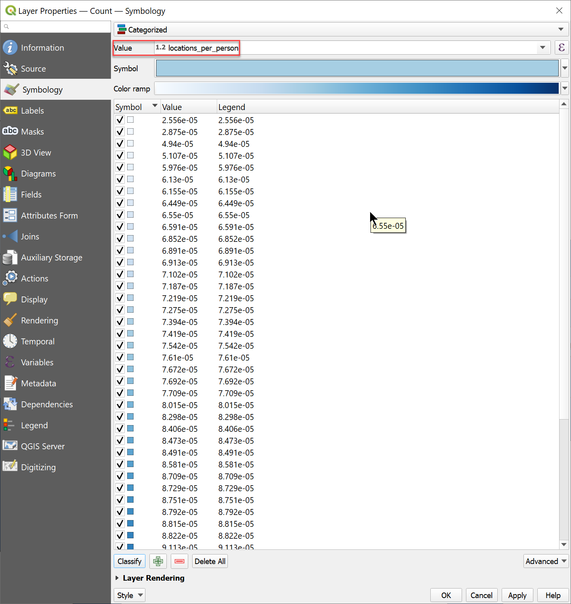Viewport: 571px width, 604px height.
Task: Expand the Layer Rendering section
Action: pyautogui.click(x=117, y=578)
